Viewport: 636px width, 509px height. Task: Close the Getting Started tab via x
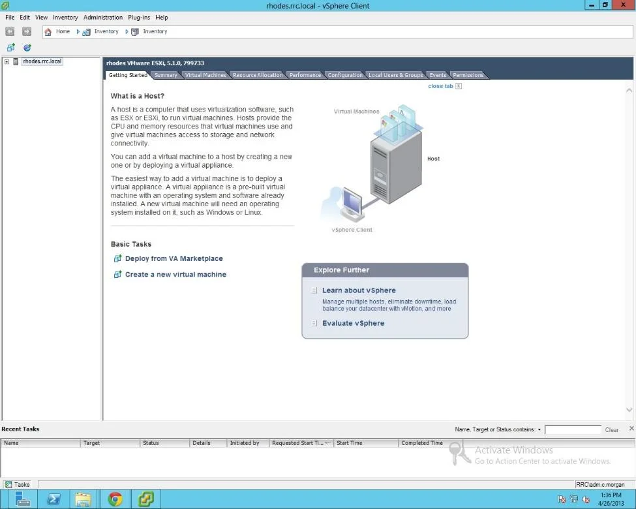[459, 86]
